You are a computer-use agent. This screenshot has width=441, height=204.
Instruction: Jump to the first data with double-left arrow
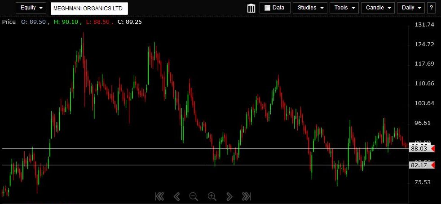(x=159, y=196)
